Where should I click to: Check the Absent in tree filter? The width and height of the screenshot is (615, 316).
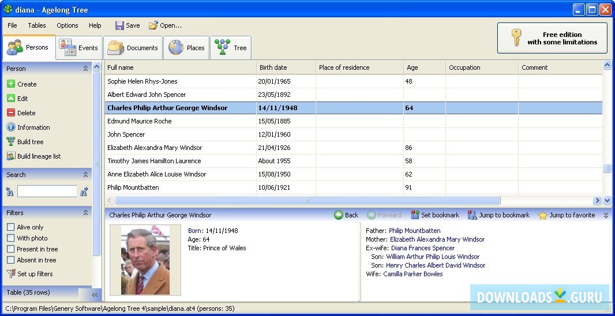[10, 260]
